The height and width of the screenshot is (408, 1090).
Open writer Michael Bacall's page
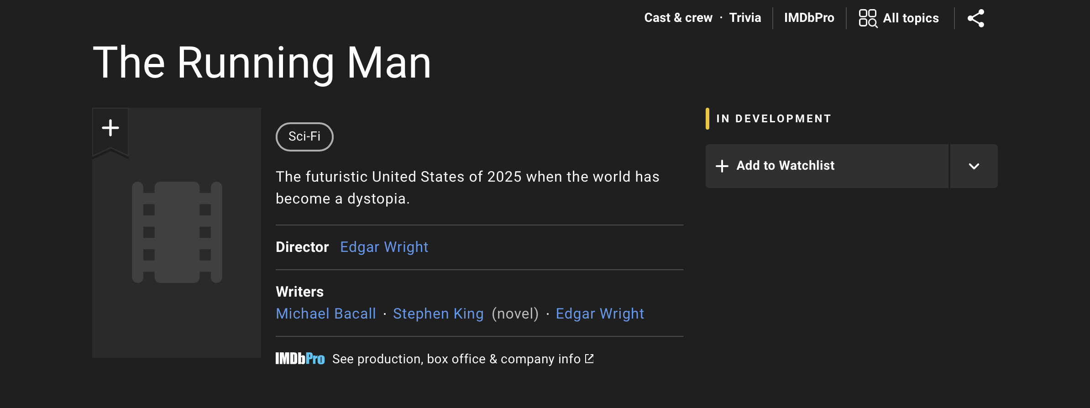tap(326, 314)
